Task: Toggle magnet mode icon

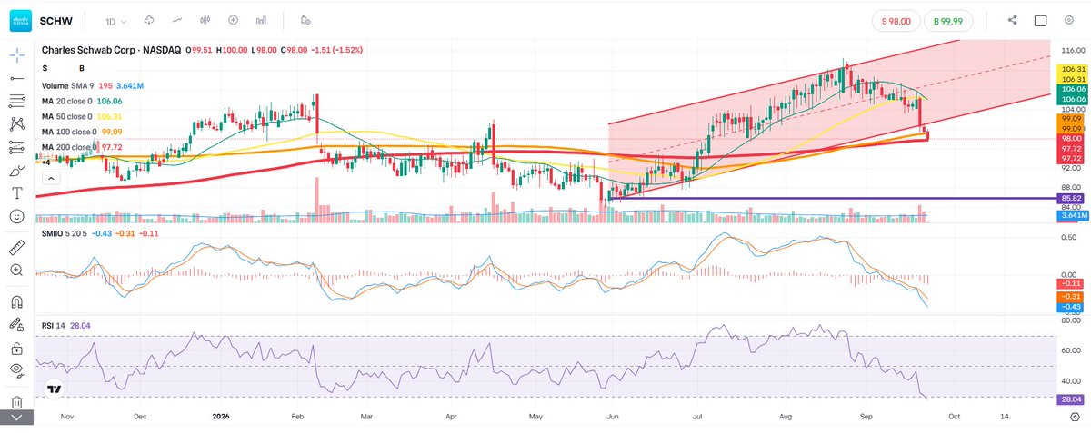Action: [16, 301]
